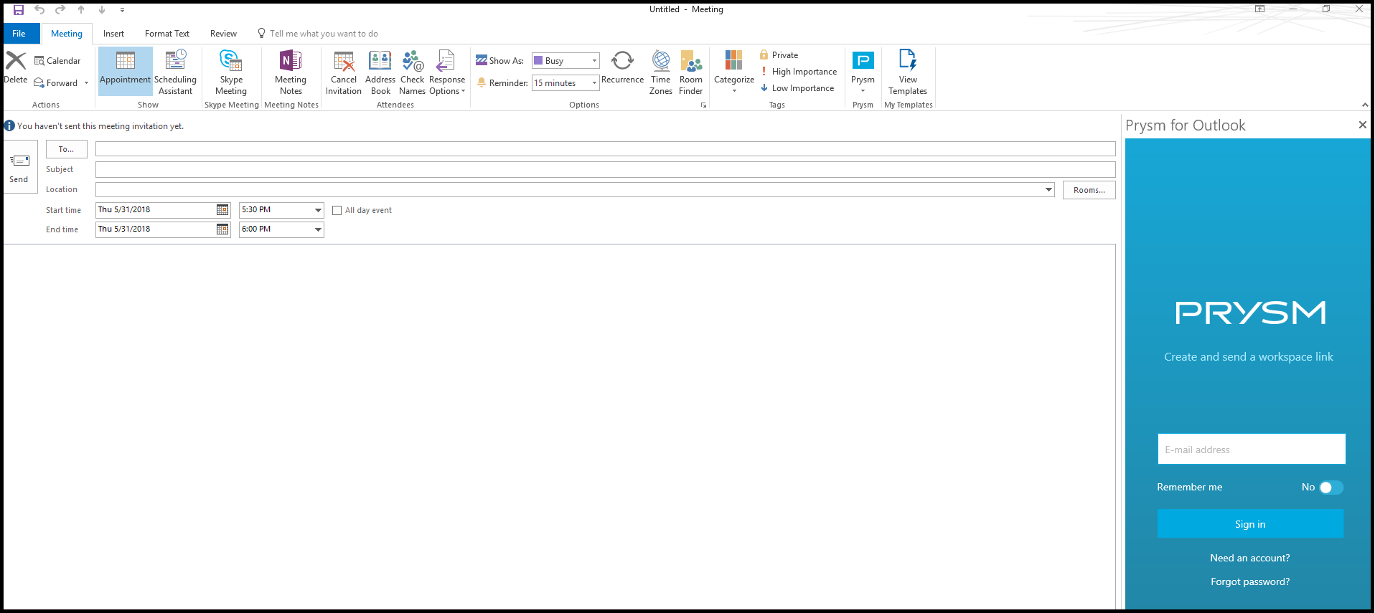This screenshot has height=613, width=1375.
Task: Open the File tab
Action: (x=21, y=34)
